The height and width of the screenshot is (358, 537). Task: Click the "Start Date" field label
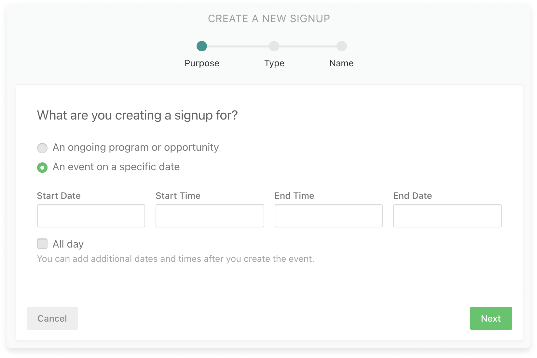pos(59,196)
